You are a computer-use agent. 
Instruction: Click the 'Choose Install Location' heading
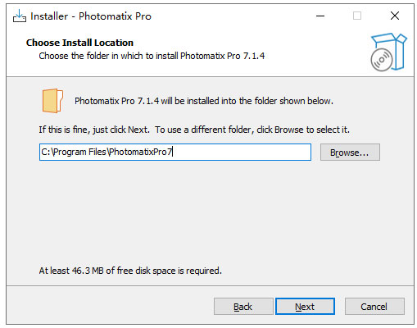tap(79, 43)
